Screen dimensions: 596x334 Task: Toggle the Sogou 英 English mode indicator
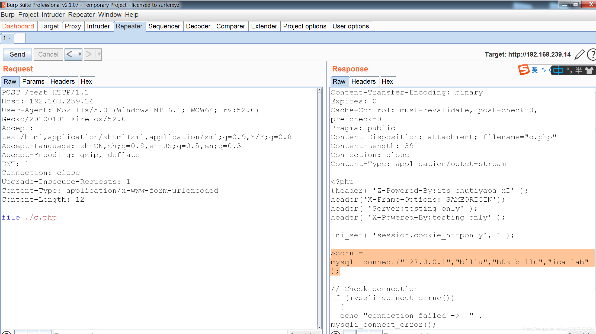(535, 70)
